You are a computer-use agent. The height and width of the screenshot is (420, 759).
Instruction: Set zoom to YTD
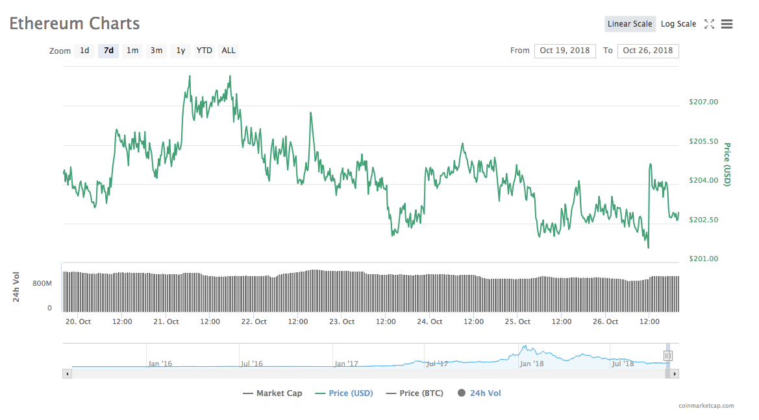[x=205, y=51]
